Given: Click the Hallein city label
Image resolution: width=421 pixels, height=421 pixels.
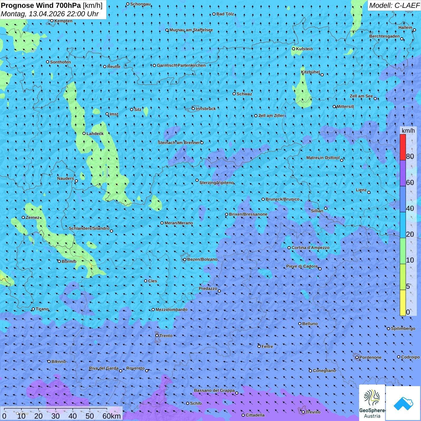Looking at the screenshot, I should click(x=405, y=27).
